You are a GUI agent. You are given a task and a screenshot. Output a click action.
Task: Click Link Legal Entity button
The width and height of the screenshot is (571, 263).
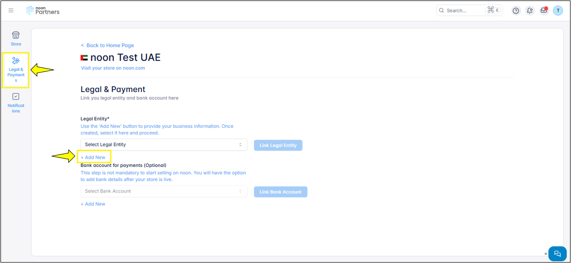click(278, 145)
